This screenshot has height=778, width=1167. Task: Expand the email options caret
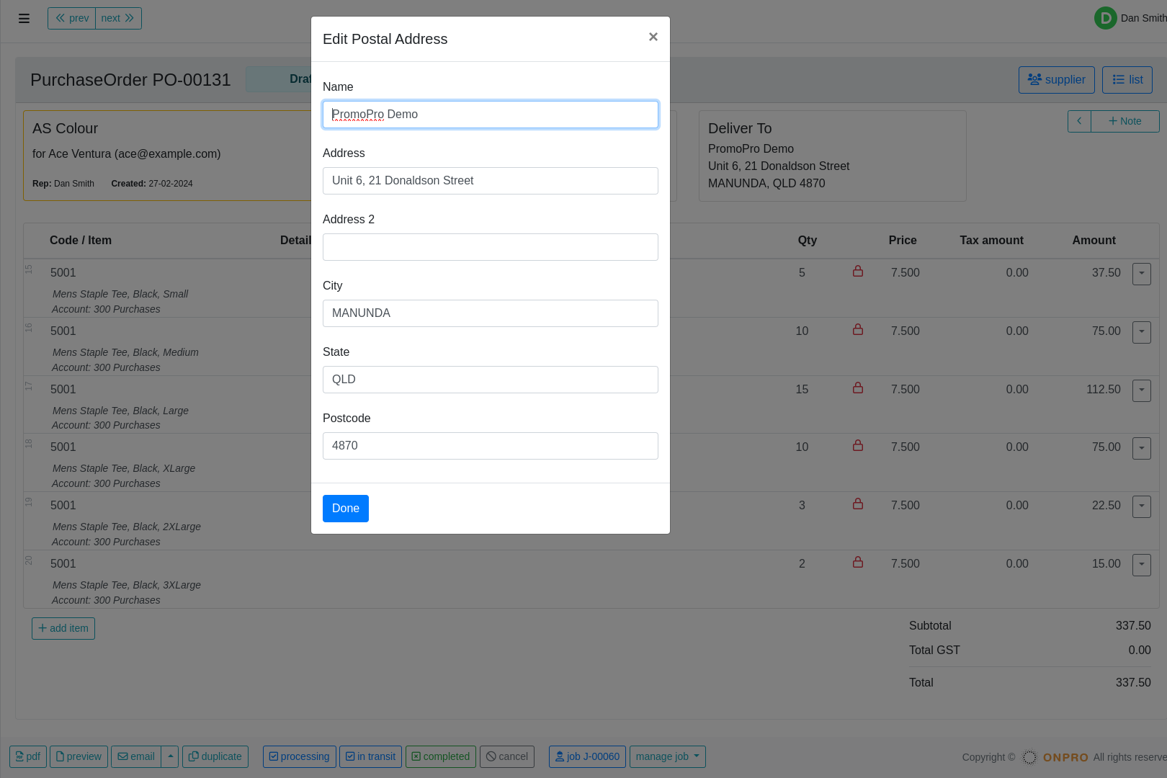click(170, 756)
